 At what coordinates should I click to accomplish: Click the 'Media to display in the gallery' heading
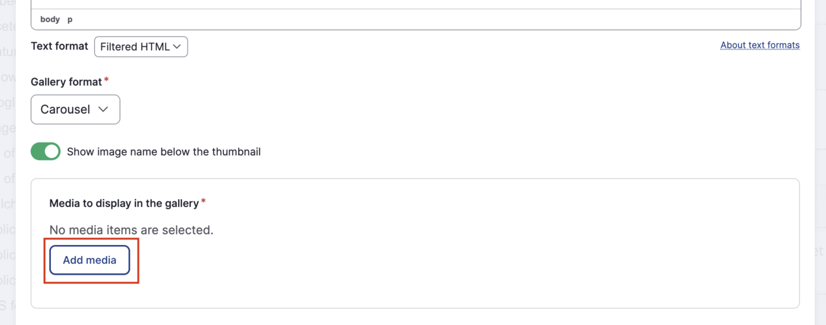[124, 203]
